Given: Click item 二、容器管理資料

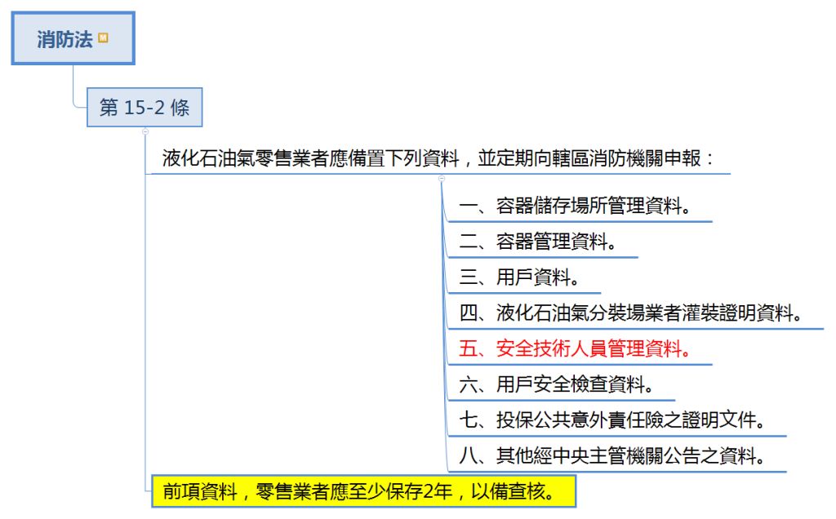Looking at the screenshot, I should (537, 242).
